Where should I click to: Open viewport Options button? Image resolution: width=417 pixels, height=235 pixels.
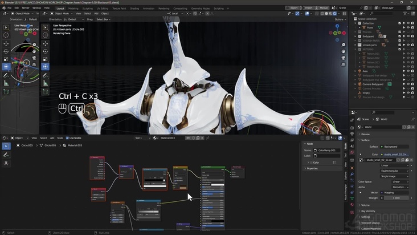tap(340, 19)
